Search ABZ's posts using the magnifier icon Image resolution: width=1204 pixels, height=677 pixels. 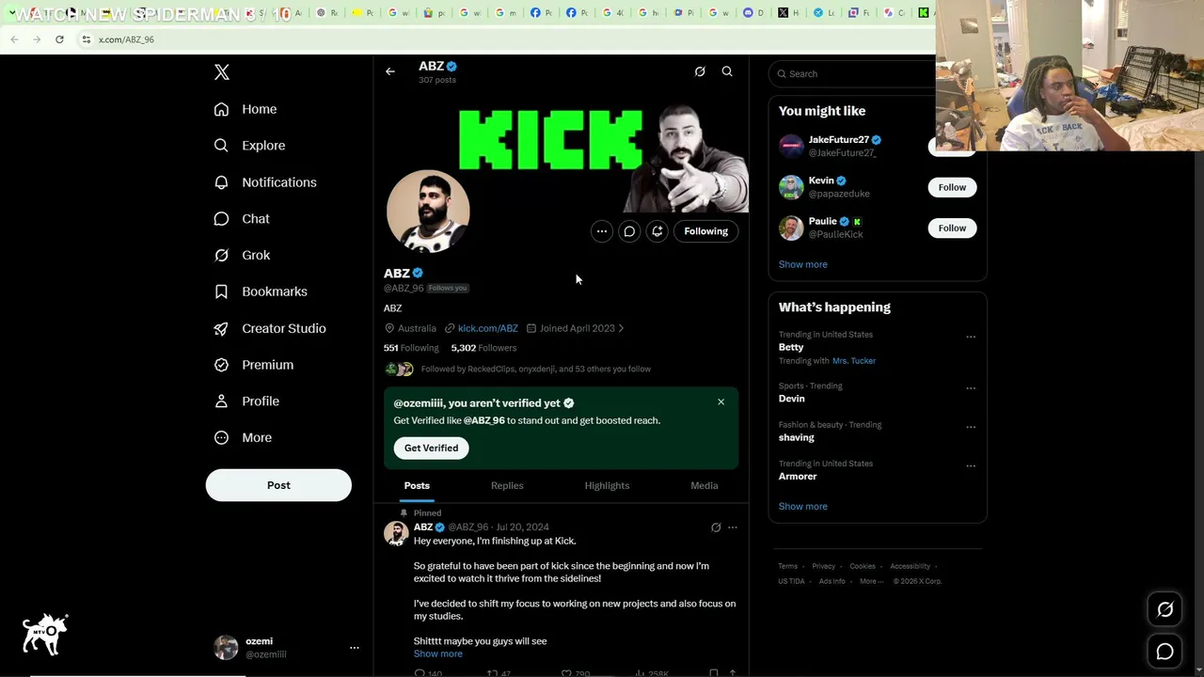727,71
